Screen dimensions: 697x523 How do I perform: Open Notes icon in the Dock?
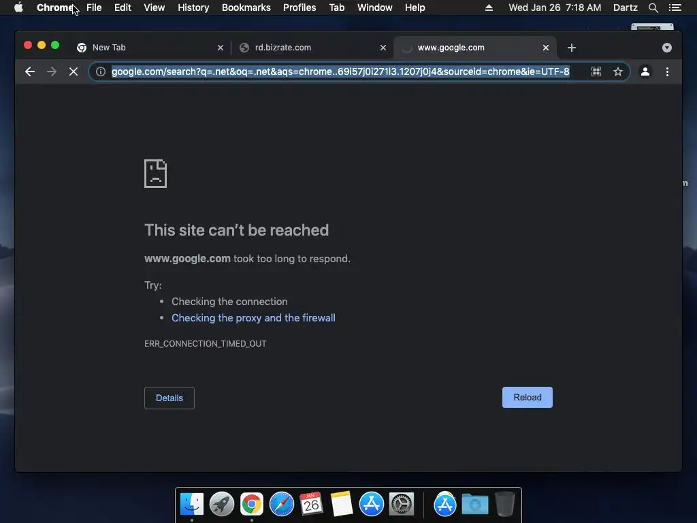342,505
